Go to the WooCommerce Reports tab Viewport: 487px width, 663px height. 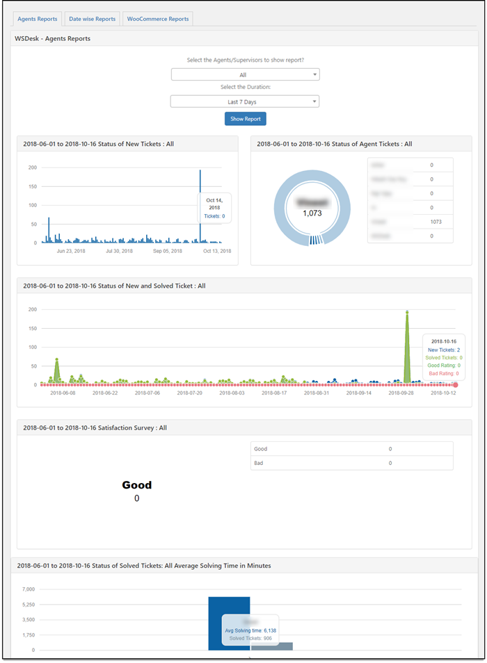(x=158, y=19)
